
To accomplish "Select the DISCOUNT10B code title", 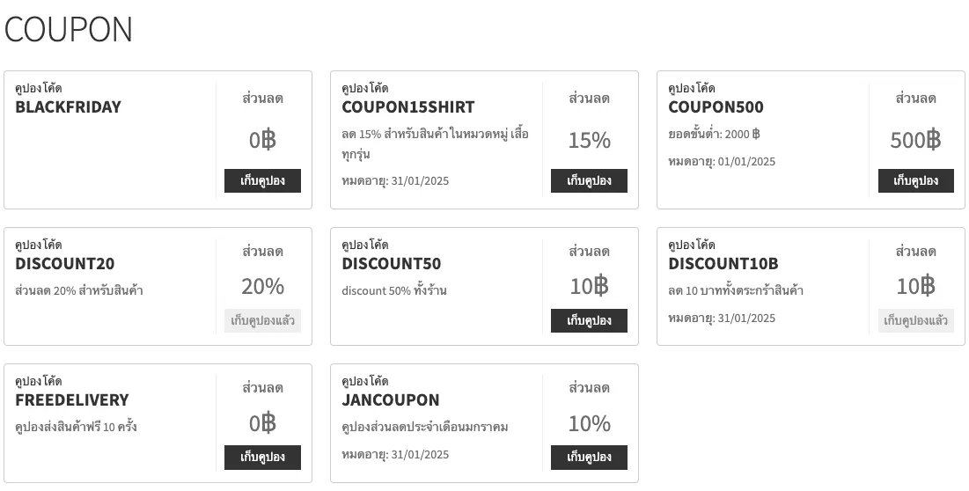I will (723, 264).
